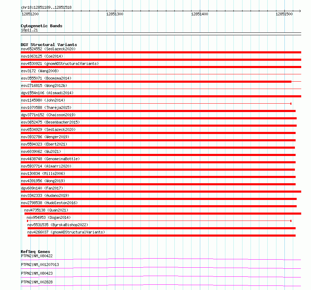Select the nsv130834 (Mills2006) label
The width and height of the screenshot is (311, 290).
pos(43,173)
